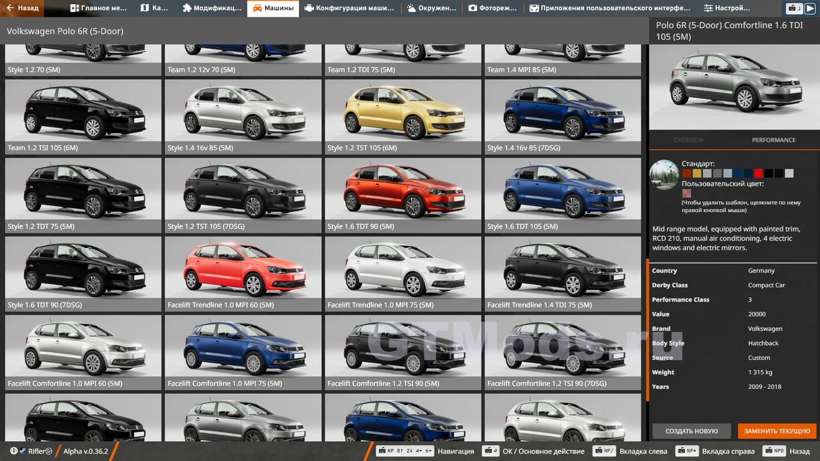Open the Главное меню tab
This screenshot has height=461, width=820.
98,8
